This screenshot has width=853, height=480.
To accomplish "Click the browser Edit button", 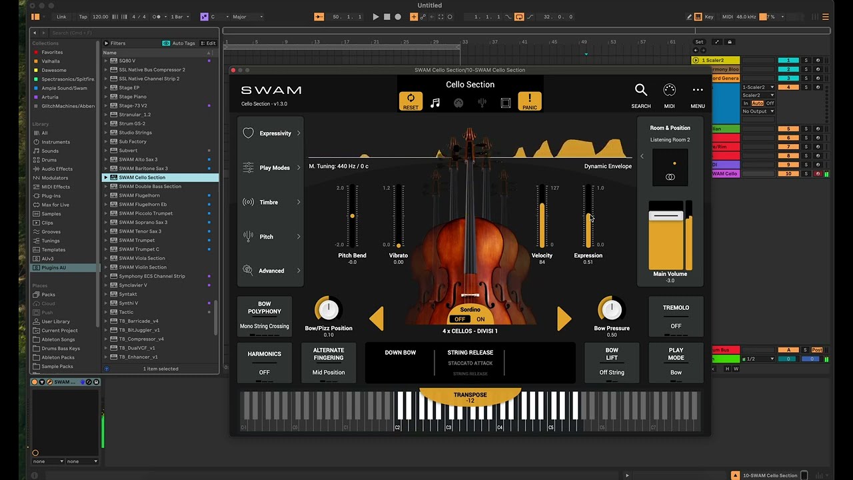I will (208, 43).
